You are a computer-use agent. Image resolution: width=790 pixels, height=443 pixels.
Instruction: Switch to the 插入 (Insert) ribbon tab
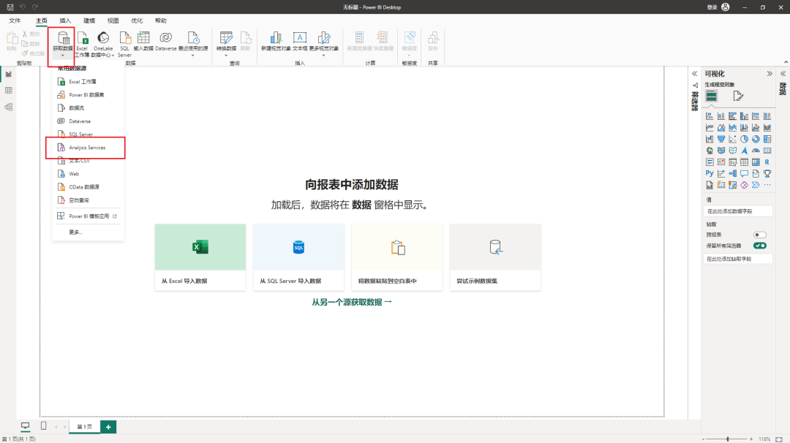pyautogui.click(x=65, y=20)
